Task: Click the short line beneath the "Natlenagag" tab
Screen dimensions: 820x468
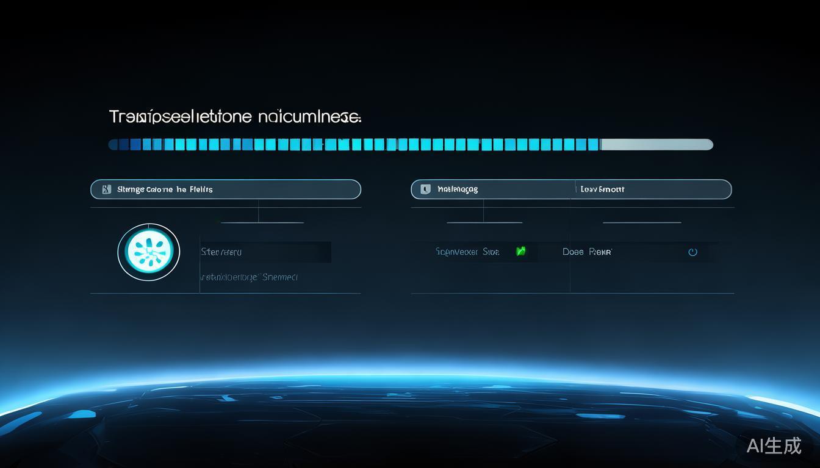Action: click(x=484, y=222)
